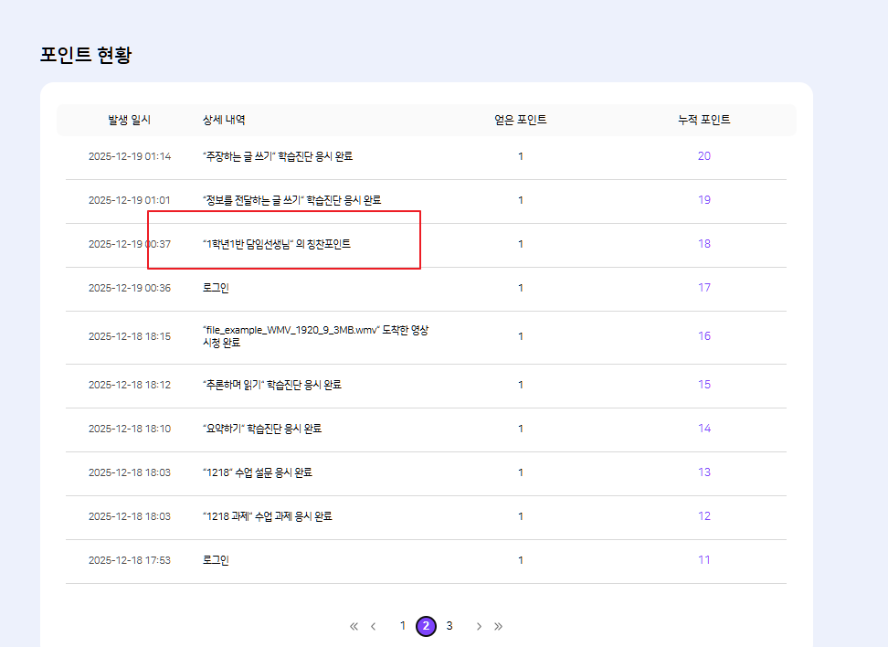
Task: Select the file_example_WMV video 시청 완료 entry
Action: tap(315, 335)
